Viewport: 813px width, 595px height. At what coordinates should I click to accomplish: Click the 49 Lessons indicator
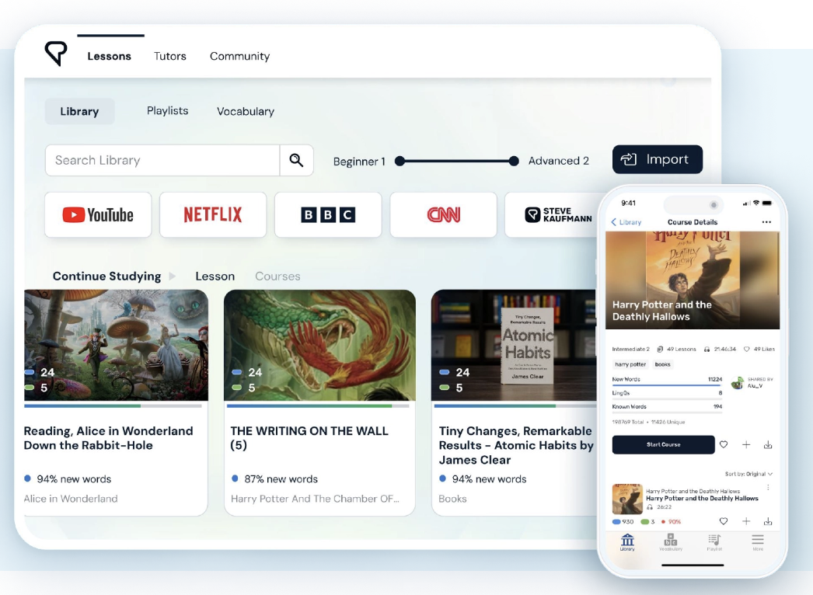(x=676, y=350)
